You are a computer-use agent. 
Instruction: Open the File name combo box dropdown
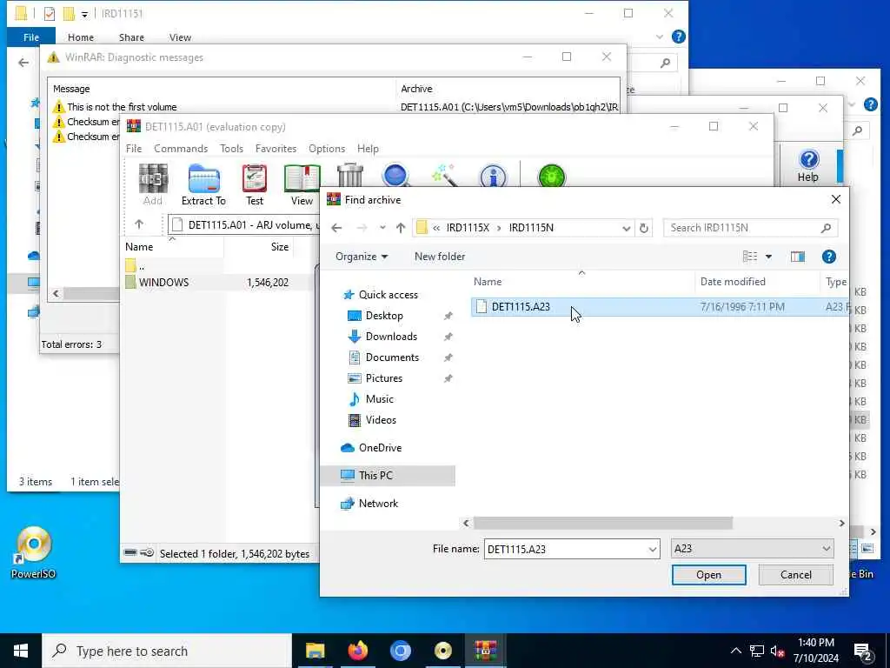[652, 550]
